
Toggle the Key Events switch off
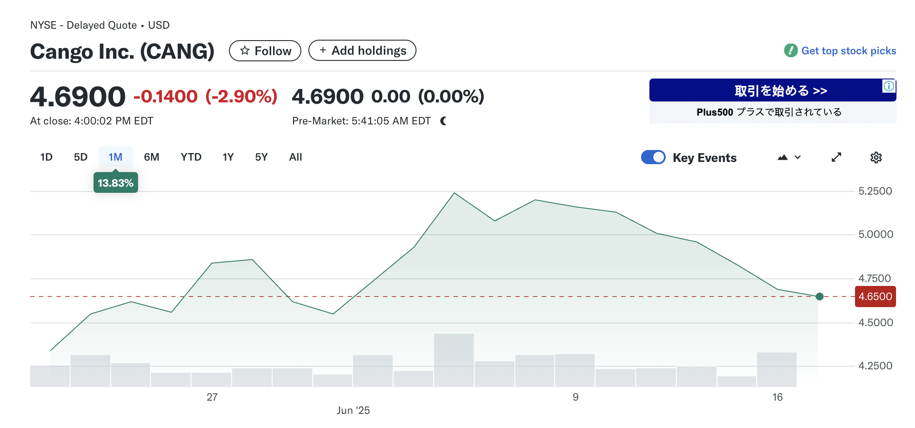[x=653, y=158]
